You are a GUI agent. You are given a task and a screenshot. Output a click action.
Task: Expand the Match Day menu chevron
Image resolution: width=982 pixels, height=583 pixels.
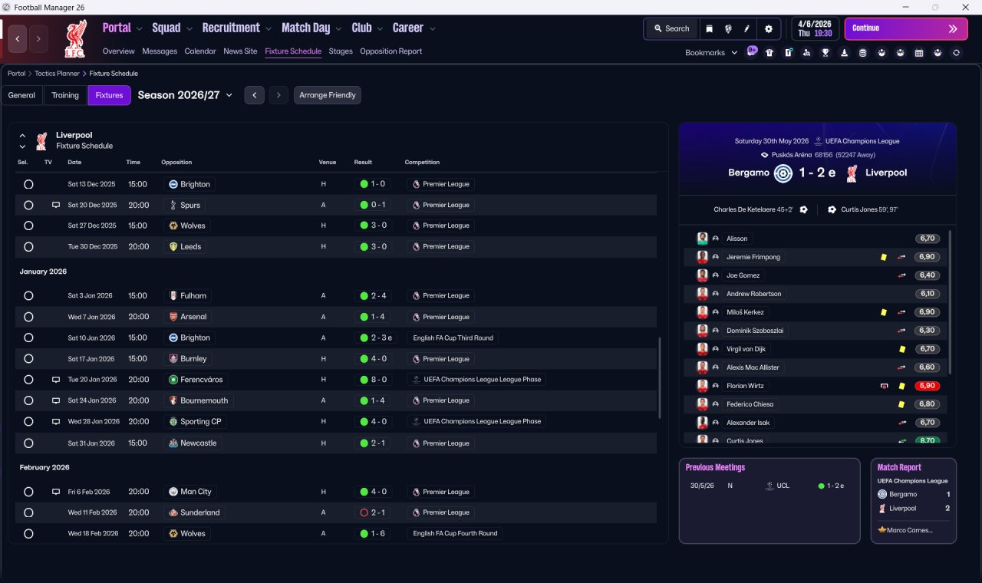pyautogui.click(x=338, y=29)
